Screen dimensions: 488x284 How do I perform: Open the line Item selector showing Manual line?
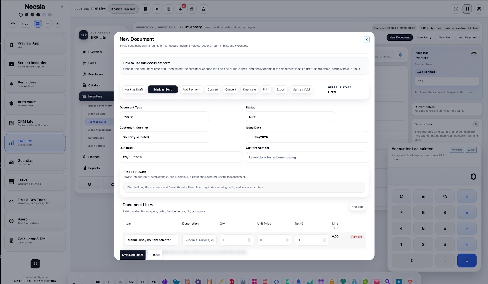tap(152, 240)
